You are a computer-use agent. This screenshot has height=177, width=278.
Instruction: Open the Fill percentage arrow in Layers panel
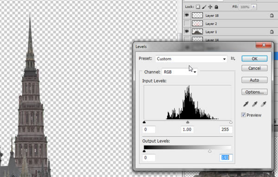click(254, 7)
